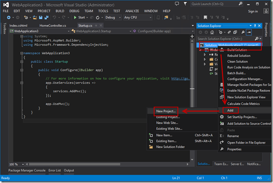Click the Find in Files toolbar icon
Screen dimensions: 273x183
click(166, 17)
